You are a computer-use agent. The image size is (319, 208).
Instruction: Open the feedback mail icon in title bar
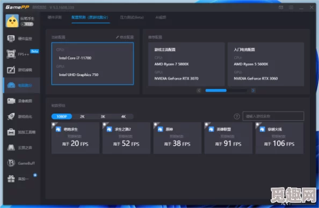click(x=281, y=8)
